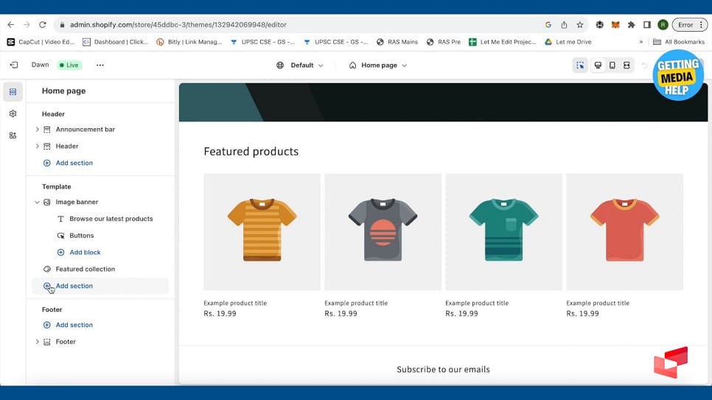Toggle the inspector selection tool
This screenshot has height=400, width=712.
(580, 66)
